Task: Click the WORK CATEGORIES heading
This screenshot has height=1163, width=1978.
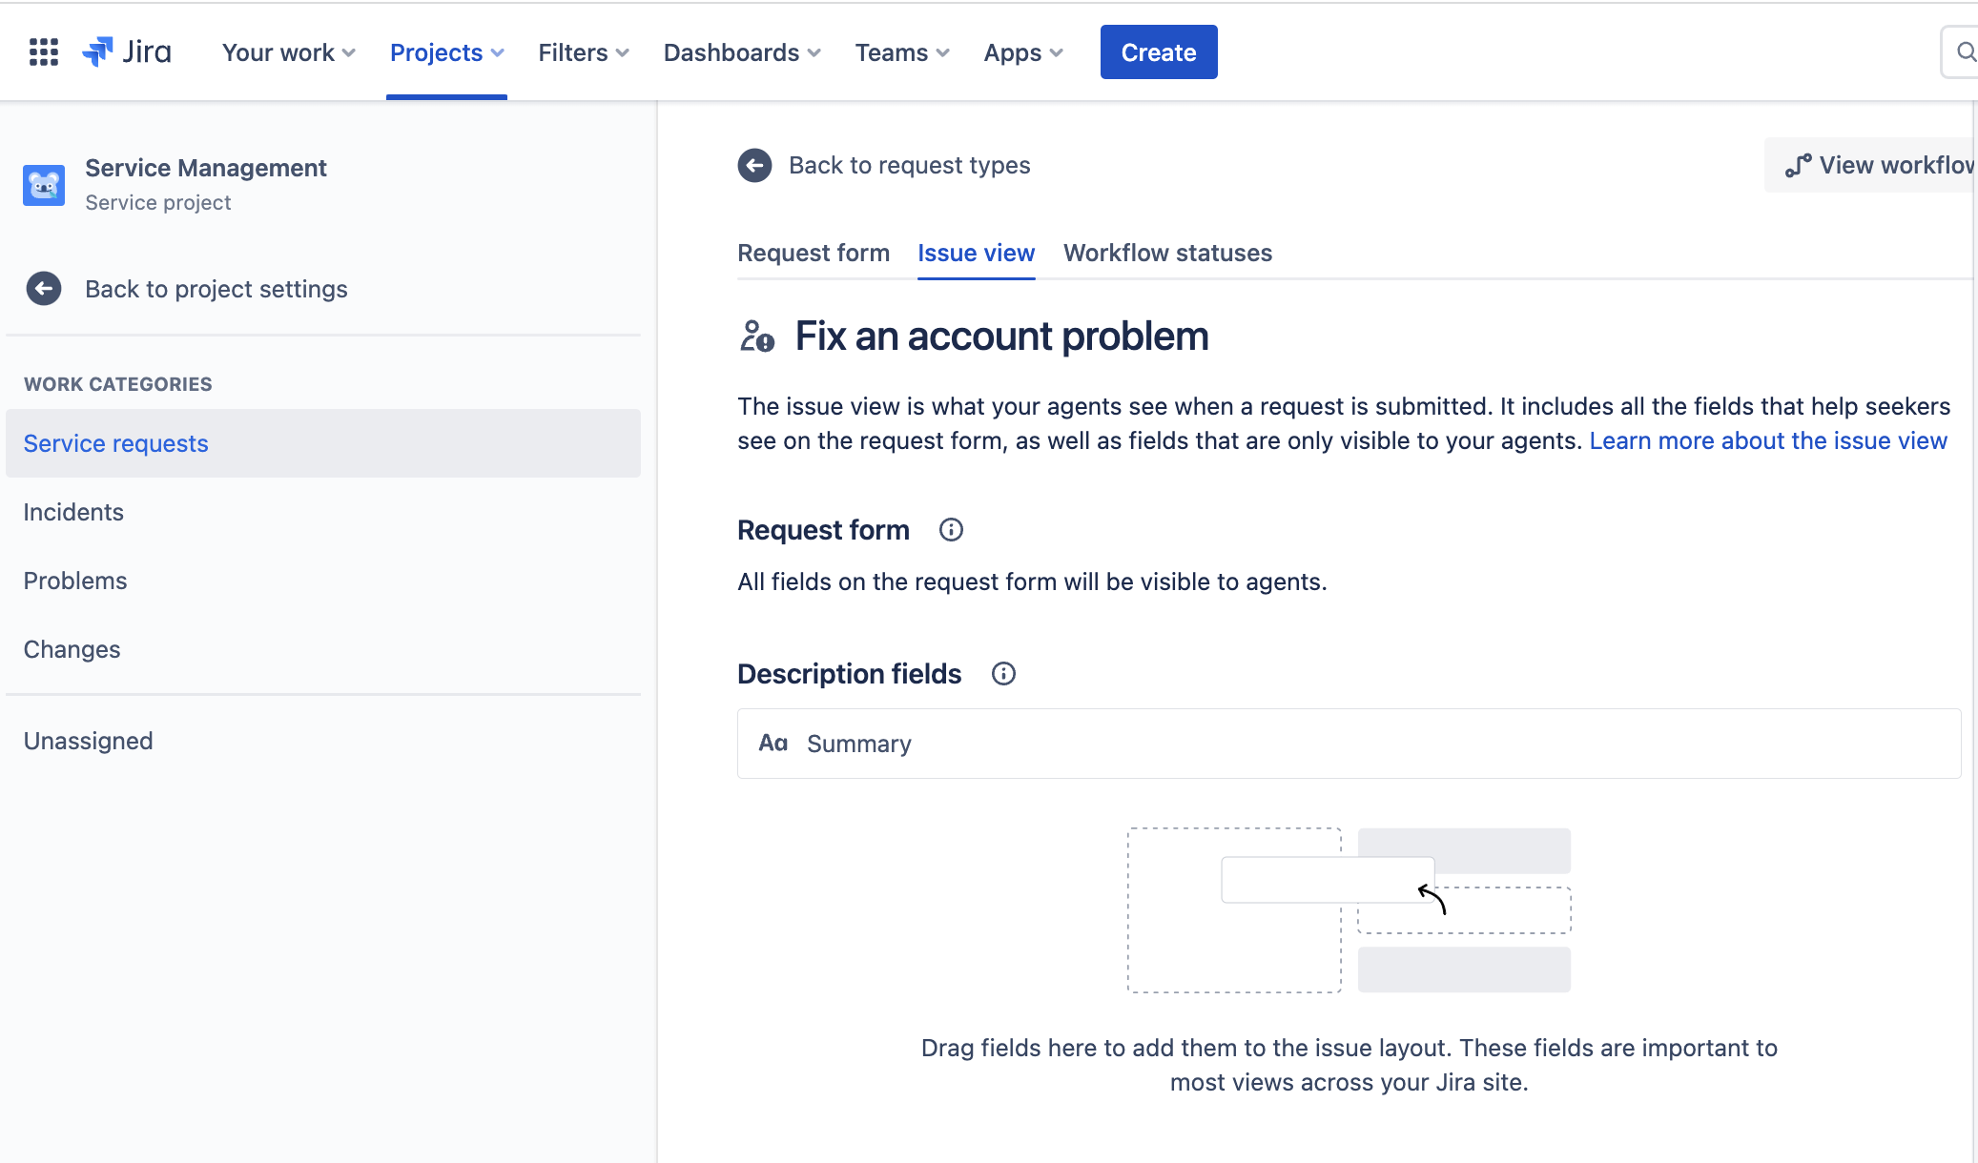Action: tap(118, 384)
